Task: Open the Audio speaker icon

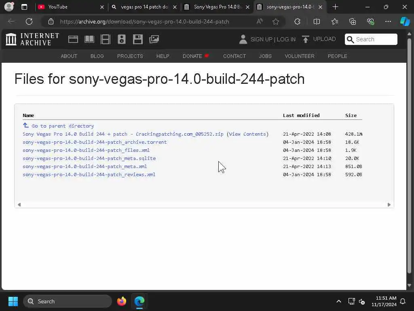Action: [x=121, y=39]
